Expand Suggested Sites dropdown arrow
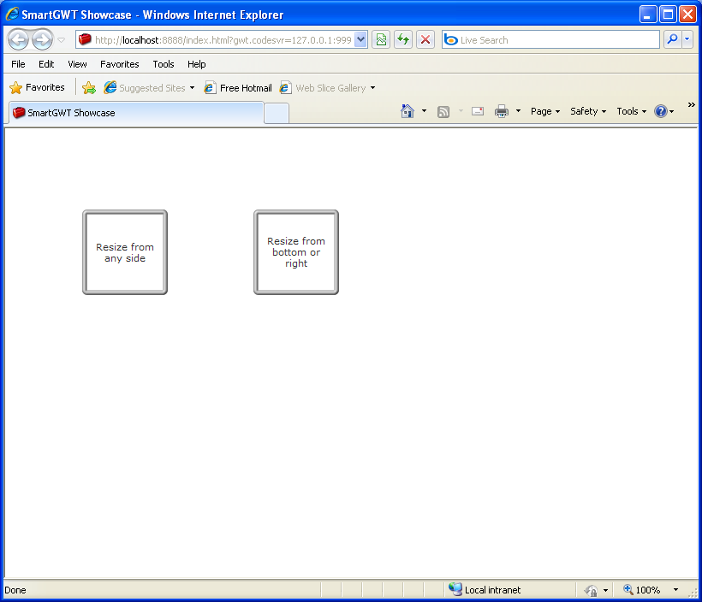This screenshot has height=602, width=702. pos(192,88)
